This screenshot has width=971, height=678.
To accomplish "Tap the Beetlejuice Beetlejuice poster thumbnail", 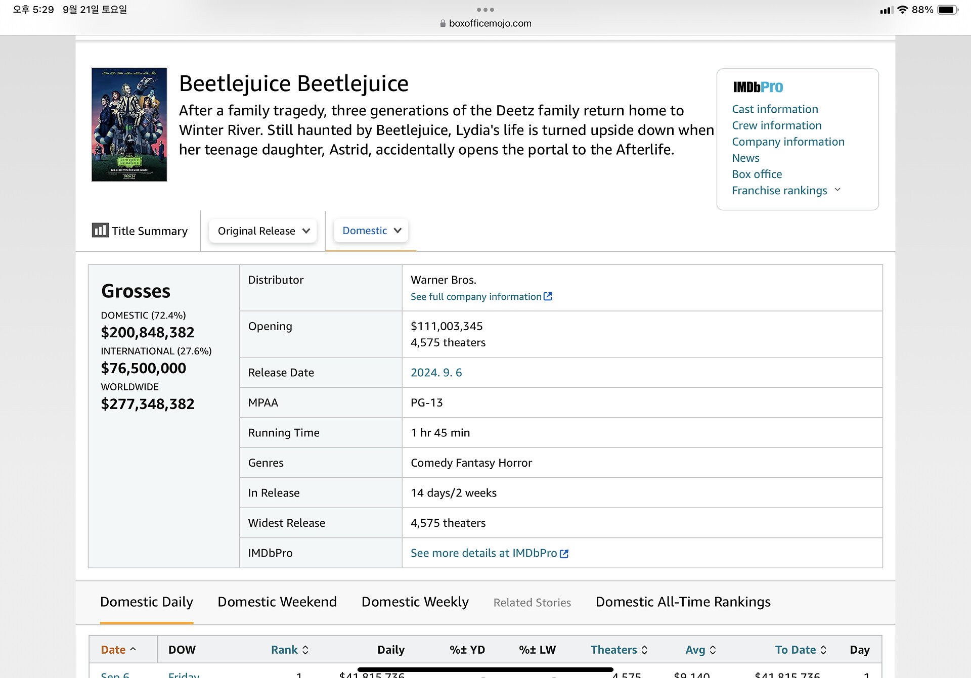I will [x=129, y=124].
